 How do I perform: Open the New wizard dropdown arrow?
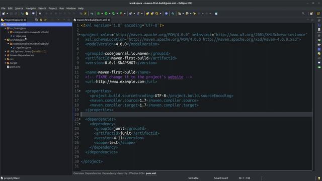[x=7, y=14]
